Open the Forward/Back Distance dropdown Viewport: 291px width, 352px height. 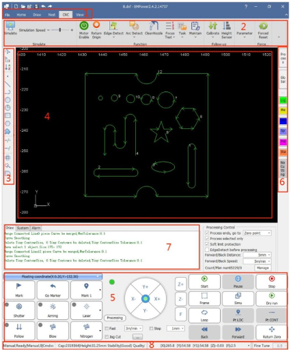[257, 255]
